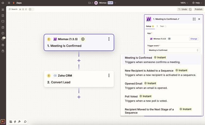Open the history clock in sidebar

point(3,33)
